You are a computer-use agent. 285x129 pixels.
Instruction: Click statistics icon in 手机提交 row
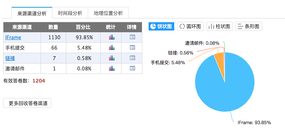pos(111,48)
